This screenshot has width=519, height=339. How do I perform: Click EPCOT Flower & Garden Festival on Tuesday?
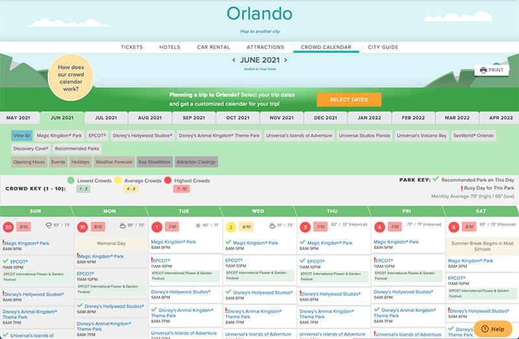coord(186,276)
